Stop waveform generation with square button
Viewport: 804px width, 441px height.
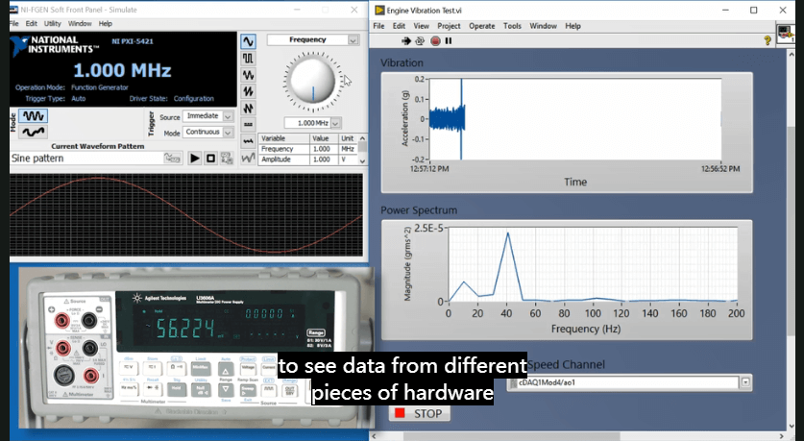(x=210, y=159)
